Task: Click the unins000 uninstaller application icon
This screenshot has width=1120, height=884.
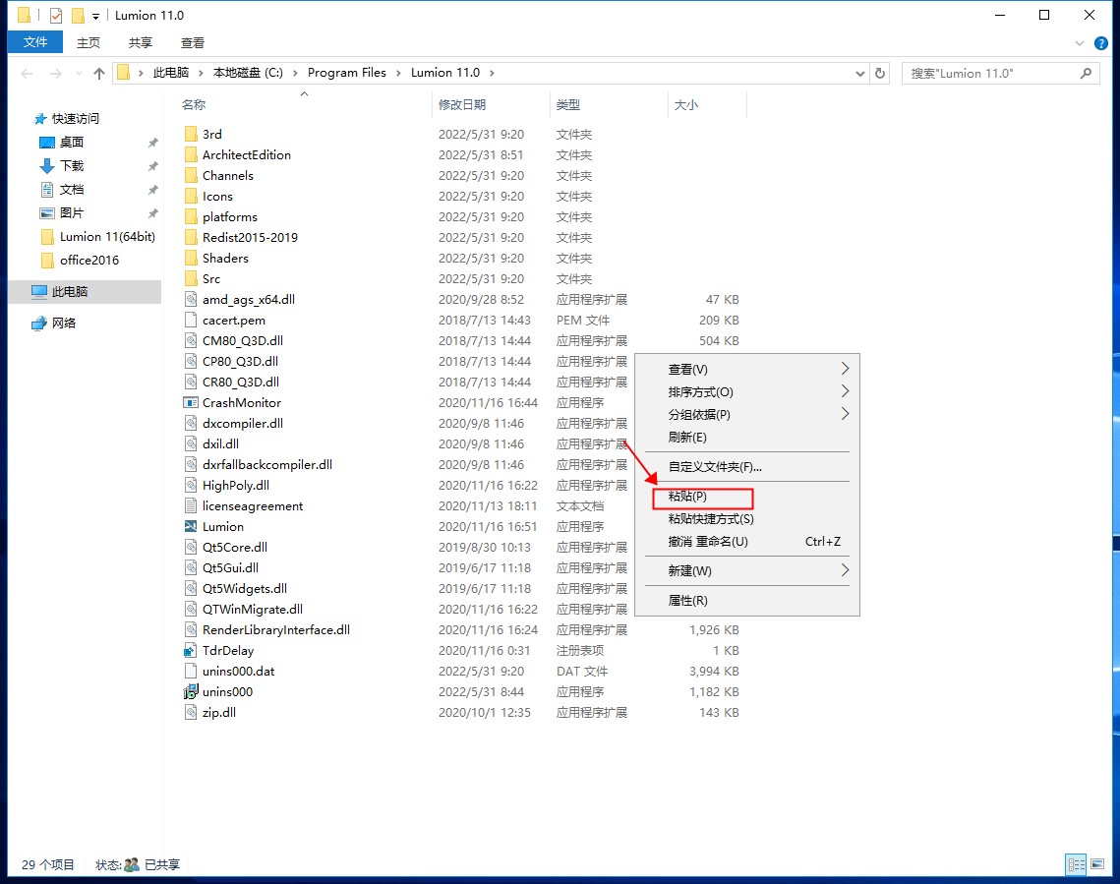Action: click(x=192, y=691)
